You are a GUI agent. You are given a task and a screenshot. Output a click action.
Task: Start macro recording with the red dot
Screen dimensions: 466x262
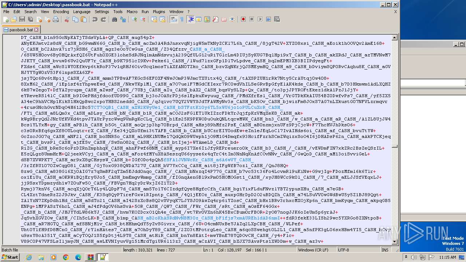243,19
